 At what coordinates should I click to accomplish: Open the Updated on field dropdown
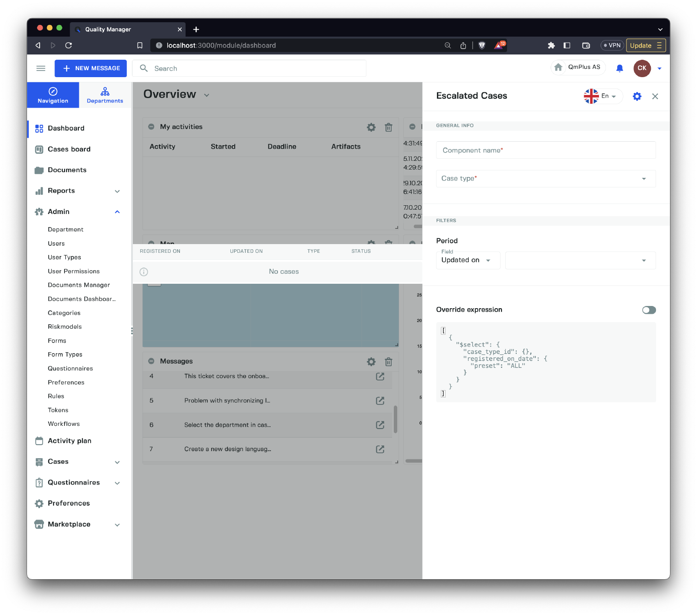tap(467, 260)
